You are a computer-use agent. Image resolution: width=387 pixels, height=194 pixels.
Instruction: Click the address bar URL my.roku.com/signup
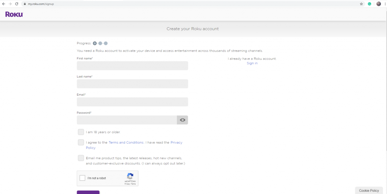tap(41, 4)
